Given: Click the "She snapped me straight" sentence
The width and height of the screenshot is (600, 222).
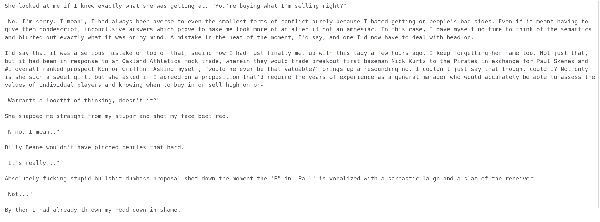Looking at the screenshot, I should point(117,116).
